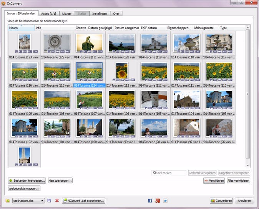Click the save preset floppy disk icon
The image size is (259, 209).
[49, 201]
